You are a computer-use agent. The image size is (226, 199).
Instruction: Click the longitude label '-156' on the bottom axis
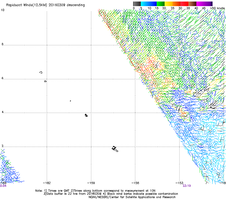click(135, 183)
